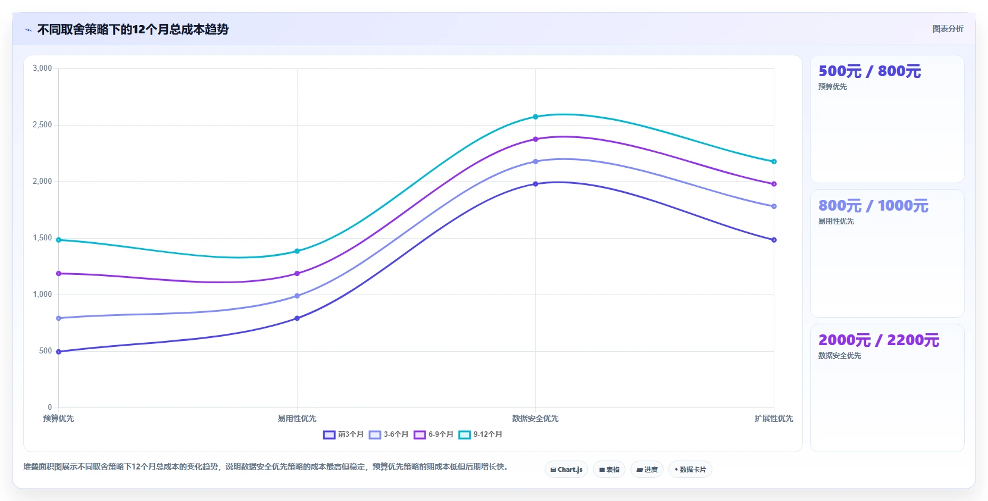Click the 扩展性优先 x-axis label
988x501 pixels.
(x=774, y=418)
